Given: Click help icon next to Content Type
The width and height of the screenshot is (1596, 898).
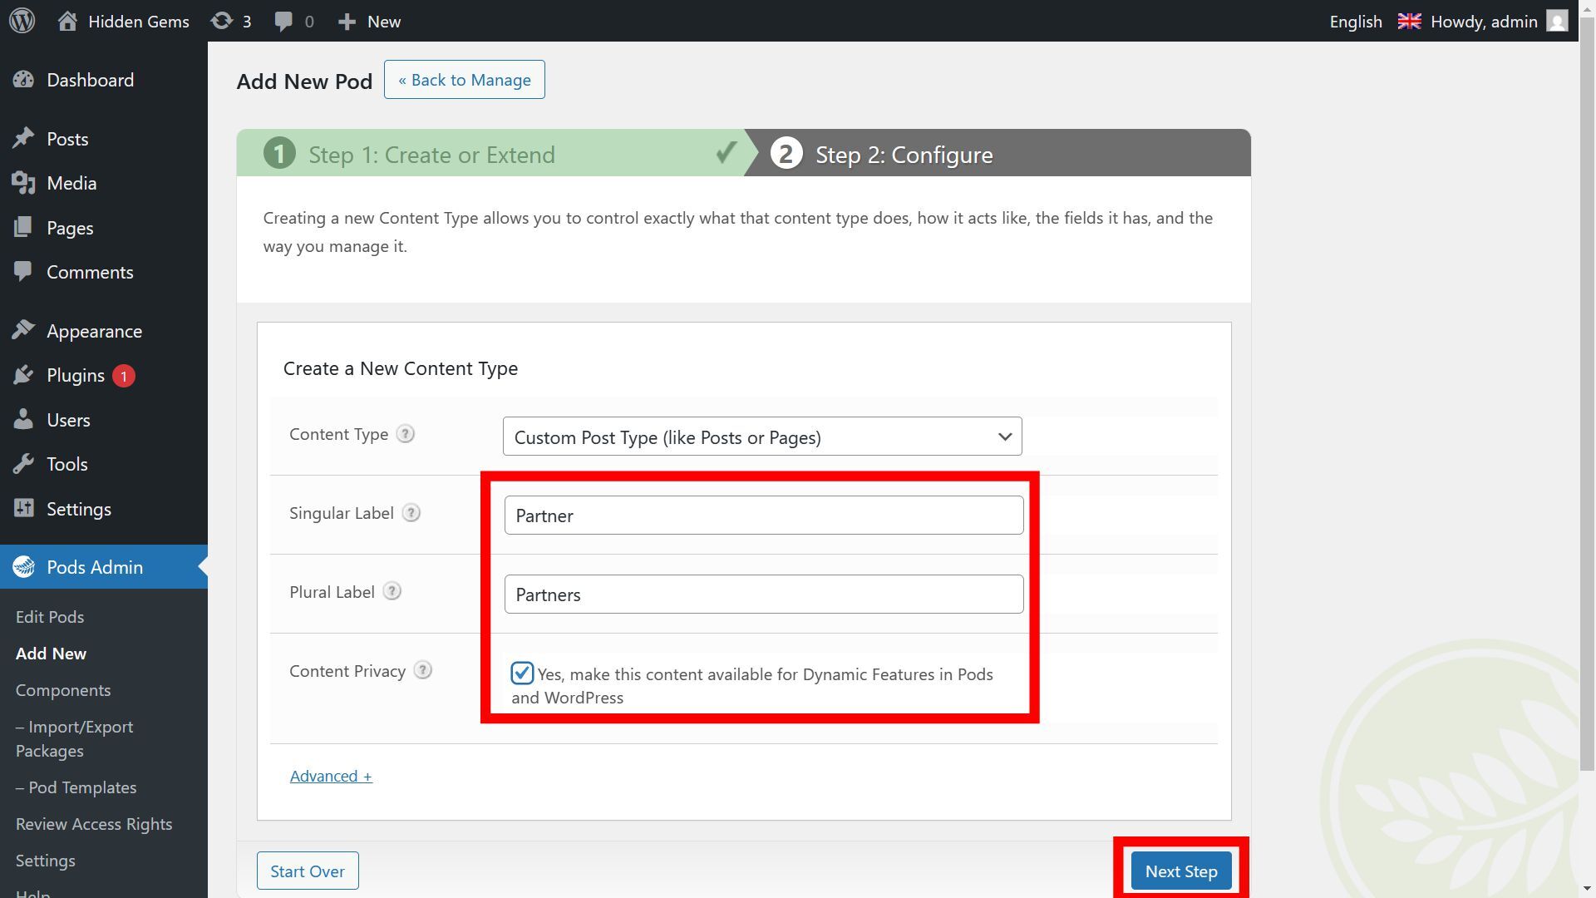Looking at the screenshot, I should pyautogui.click(x=405, y=434).
